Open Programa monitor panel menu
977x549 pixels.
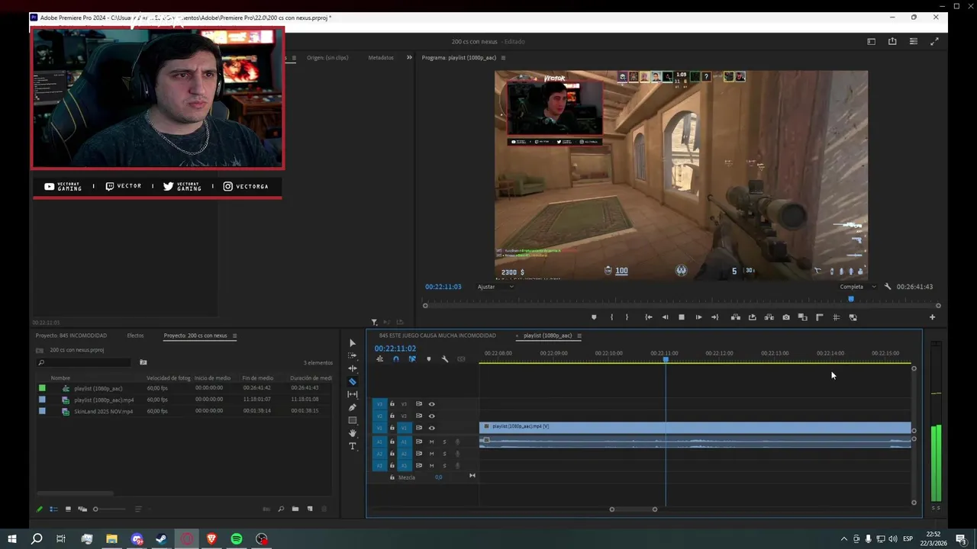(503, 57)
